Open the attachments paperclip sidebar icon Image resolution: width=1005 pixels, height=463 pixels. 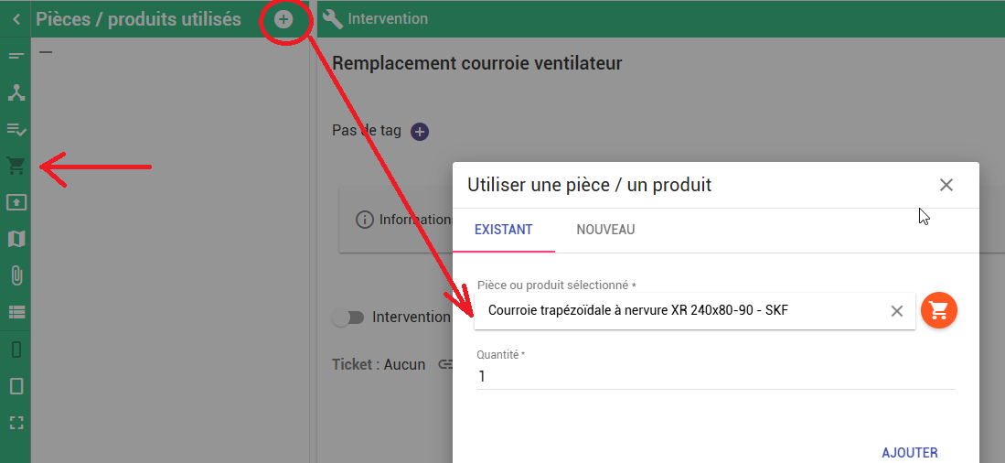16,275
